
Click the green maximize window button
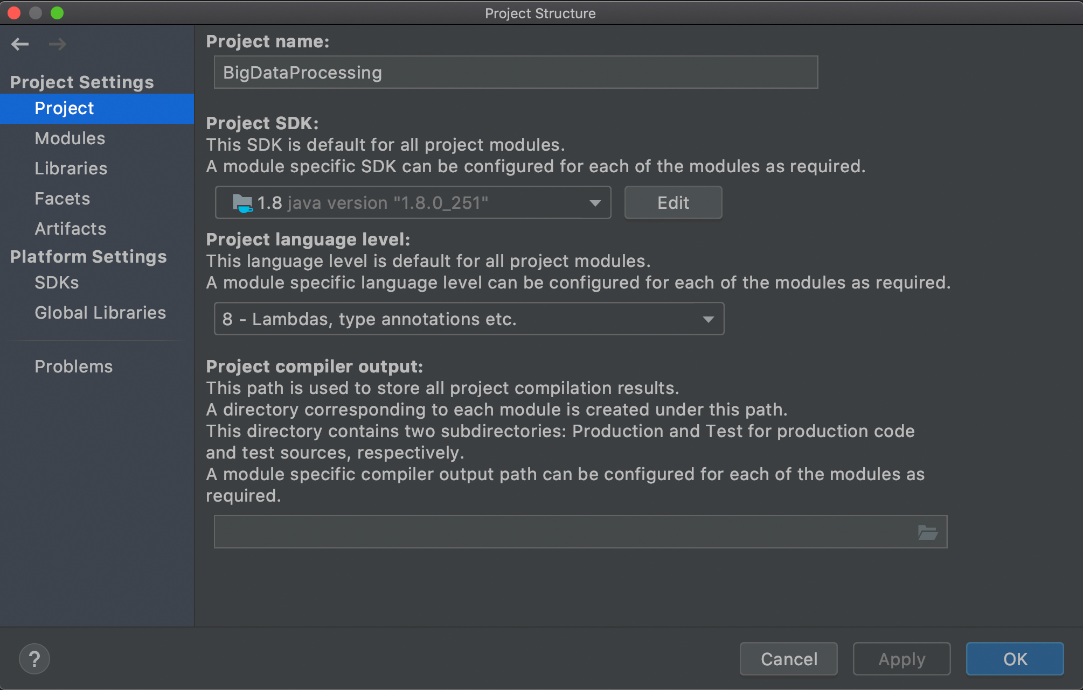tap(57, 13)
